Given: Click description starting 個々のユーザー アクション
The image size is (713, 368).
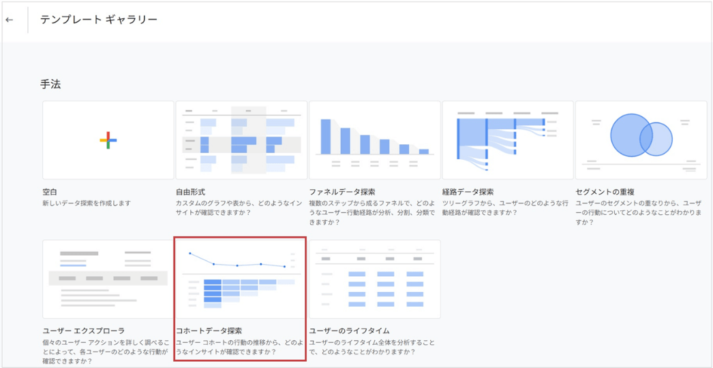Looking at the screenshot, I should click(x=106, y=352).
